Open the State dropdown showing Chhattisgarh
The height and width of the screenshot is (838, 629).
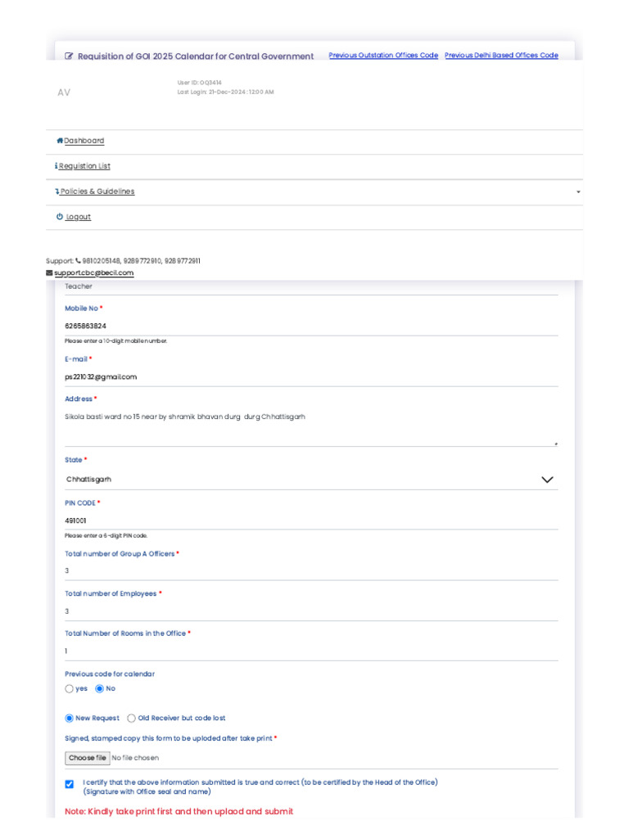tap(311, 480)
